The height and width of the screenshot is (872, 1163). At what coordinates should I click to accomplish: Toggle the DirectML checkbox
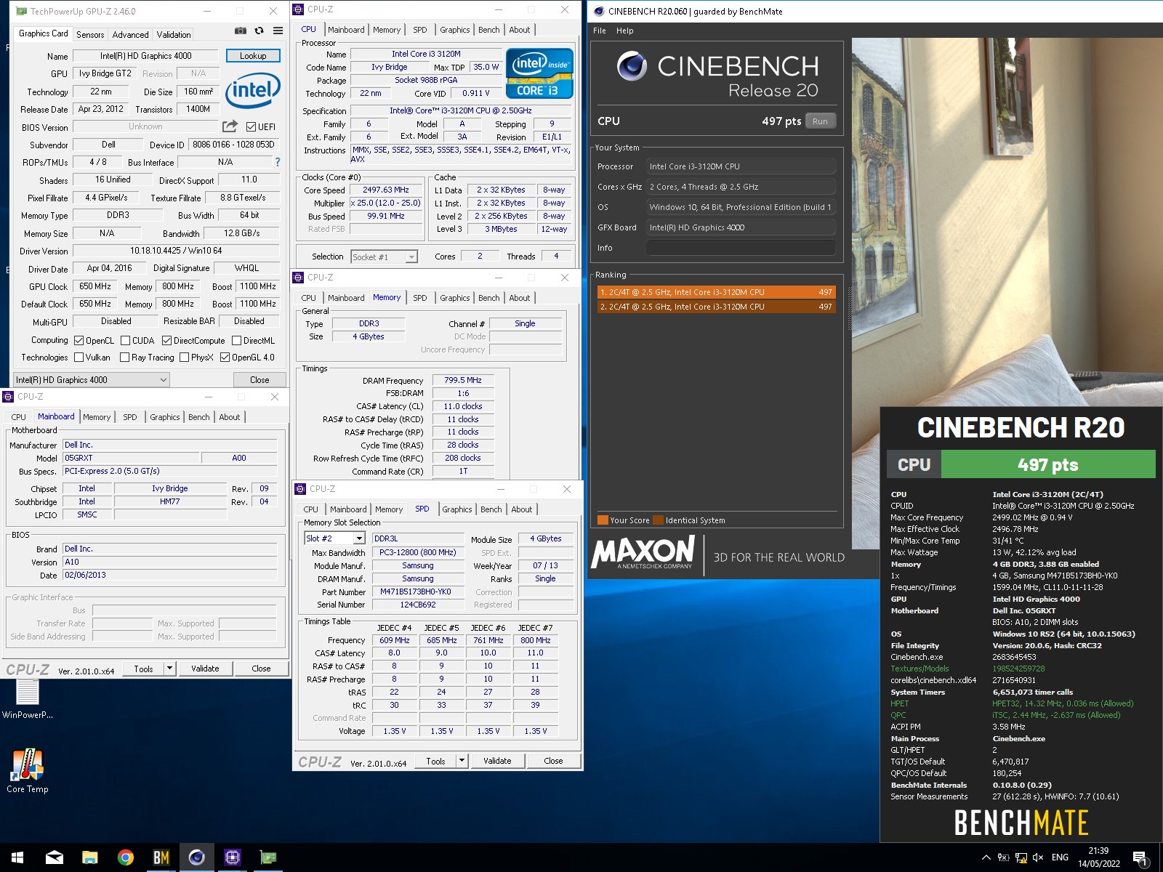tap(236, 340)
